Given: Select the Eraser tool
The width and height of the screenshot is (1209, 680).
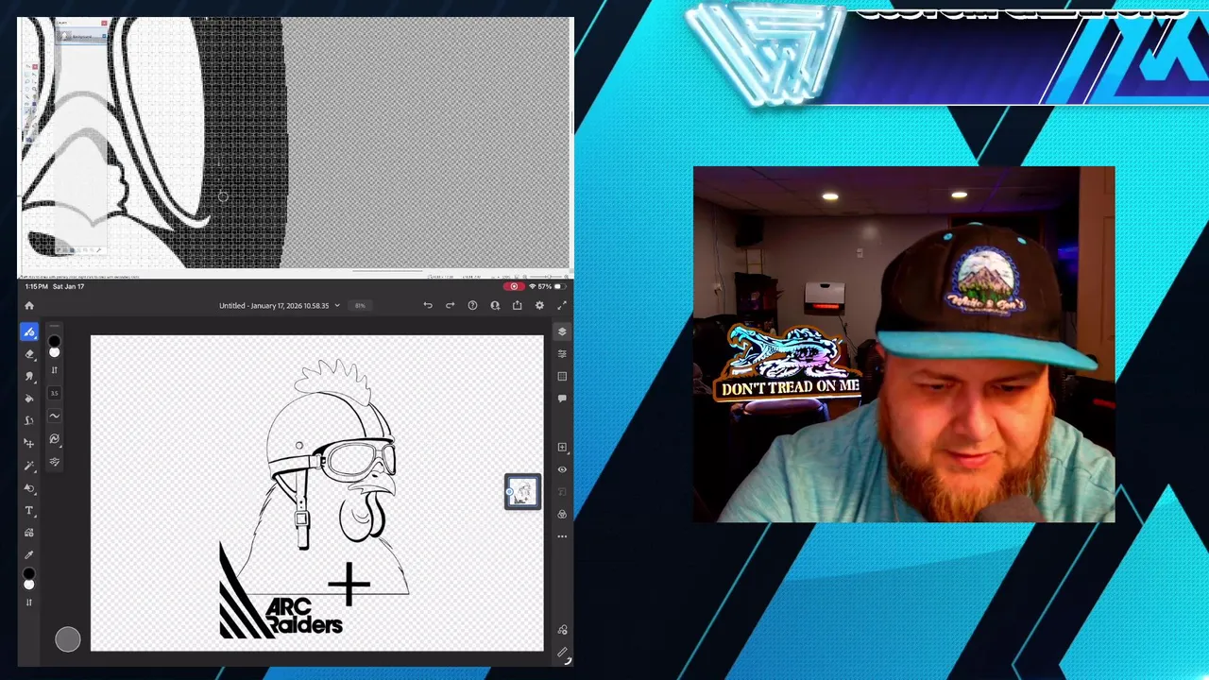Looking at the screenshot, I should pyautogui.click(x=29, y=354).
